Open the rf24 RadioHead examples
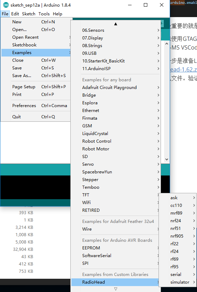Image resolution: width=197 pixels, height=292 pixels. pyautogui.click(x=178, y=251)
